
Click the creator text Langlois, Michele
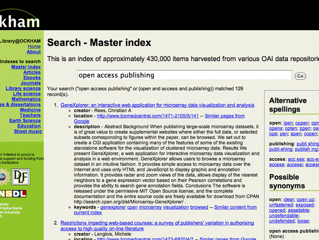(x=113, y=234)
